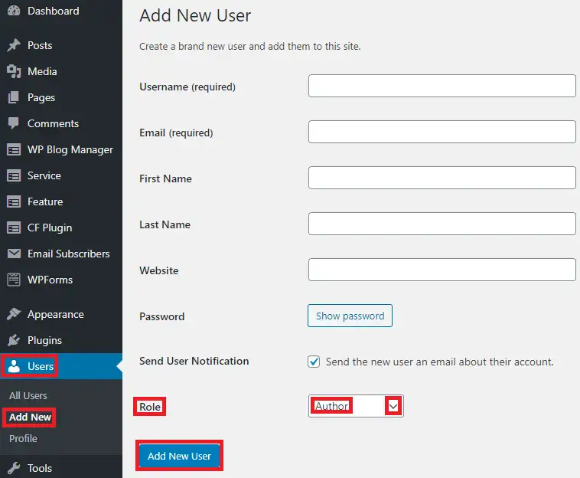This screenshot has height=478, width=580.
Task: Click the Role field label
Action: [150, 407]
